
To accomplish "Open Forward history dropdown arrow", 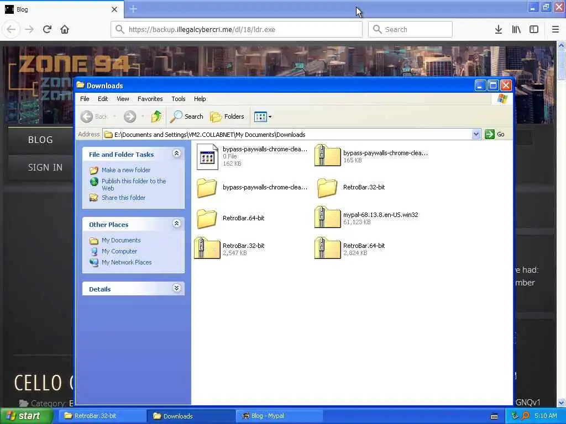I will [143, 116].
